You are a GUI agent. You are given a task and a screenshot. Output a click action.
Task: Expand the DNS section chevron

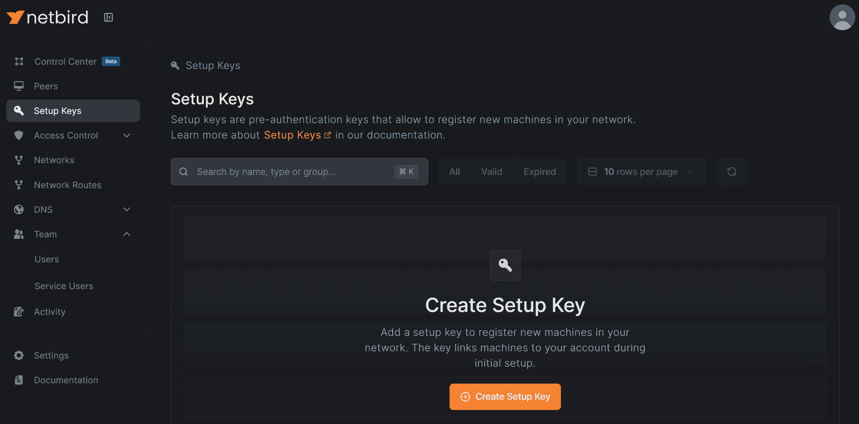(x=127, y=209)
